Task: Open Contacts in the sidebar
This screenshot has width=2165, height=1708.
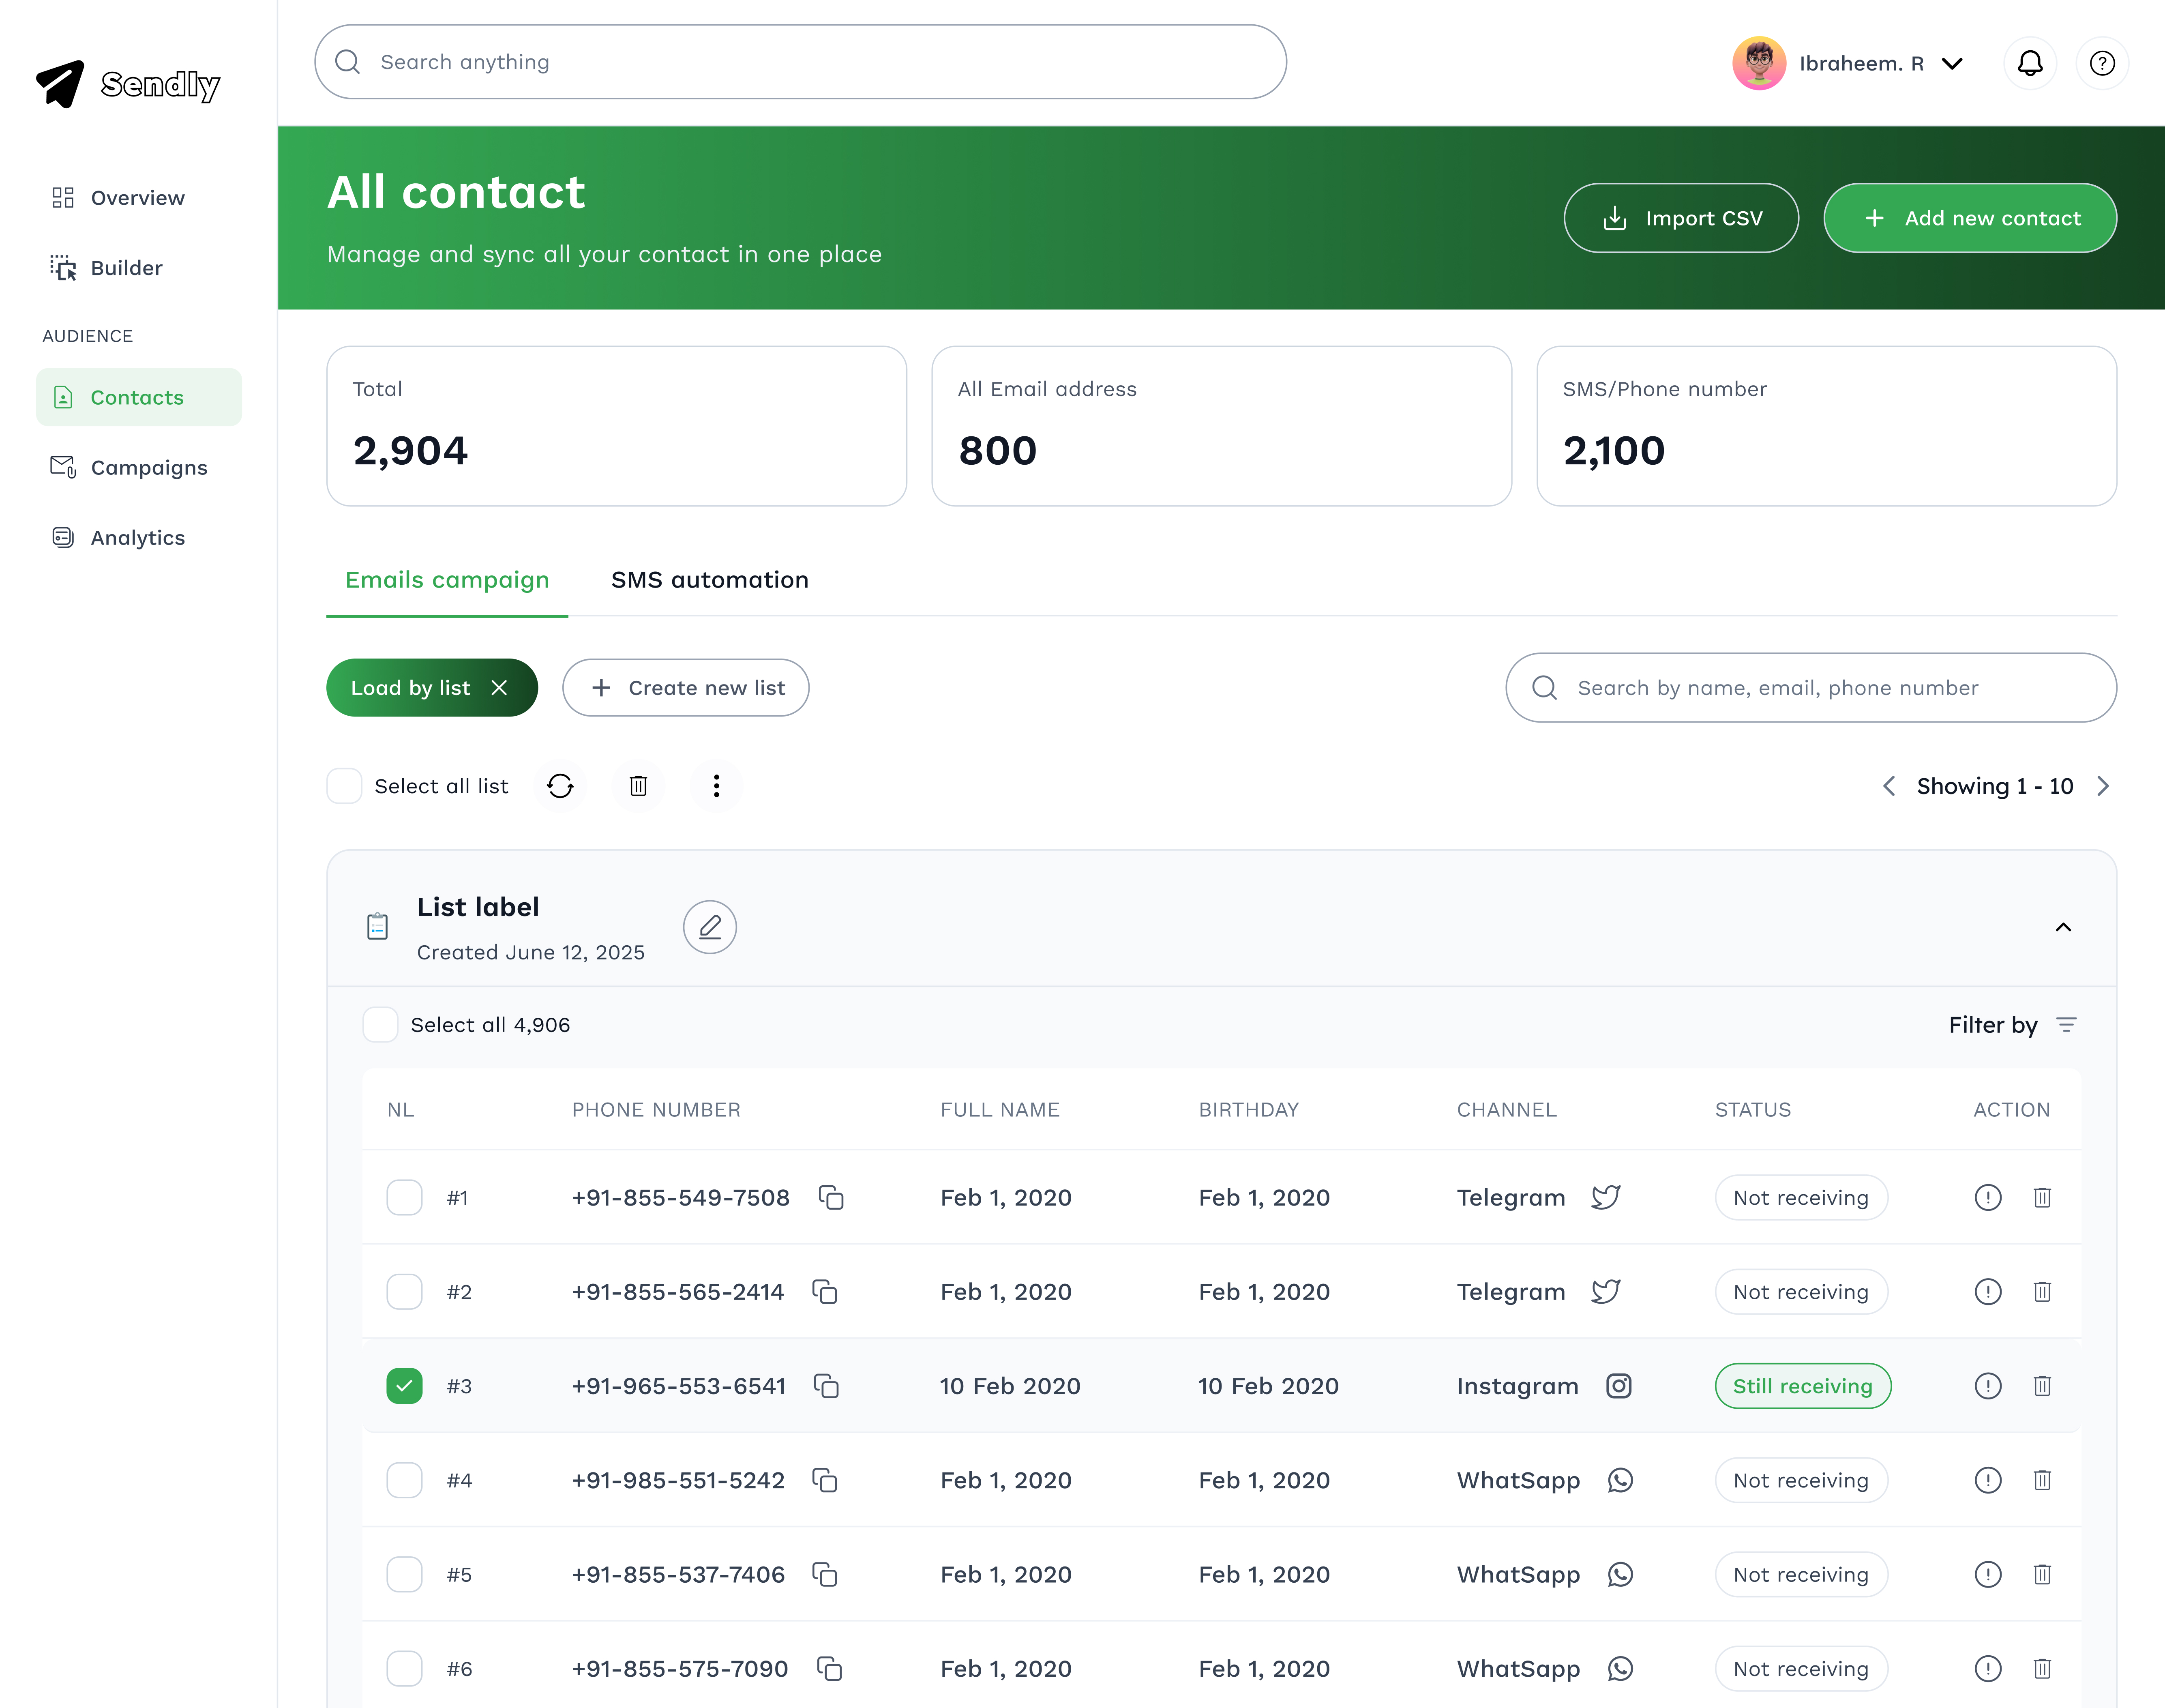Action: pos(139,397)
